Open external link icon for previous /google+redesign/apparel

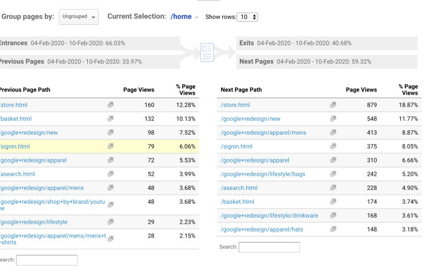tap(110, 160)
